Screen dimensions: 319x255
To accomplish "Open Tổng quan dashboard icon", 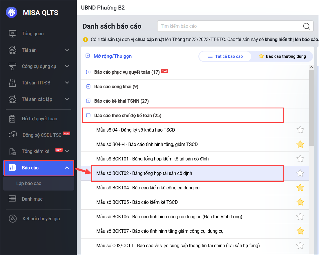I will (x=12, y=34).
